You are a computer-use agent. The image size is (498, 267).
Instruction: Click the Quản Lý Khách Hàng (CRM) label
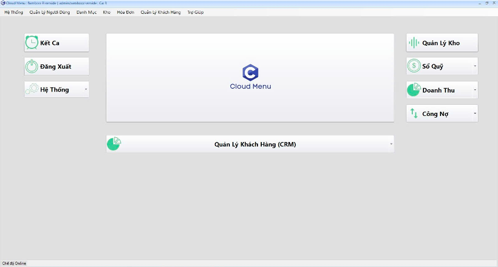click(x=255, y=145)
